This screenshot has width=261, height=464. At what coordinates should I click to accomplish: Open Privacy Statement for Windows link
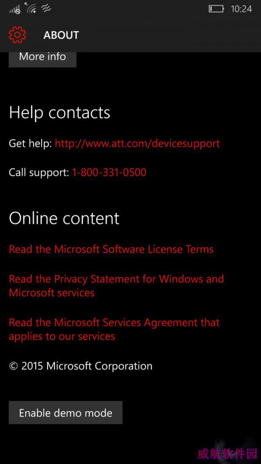116,286
